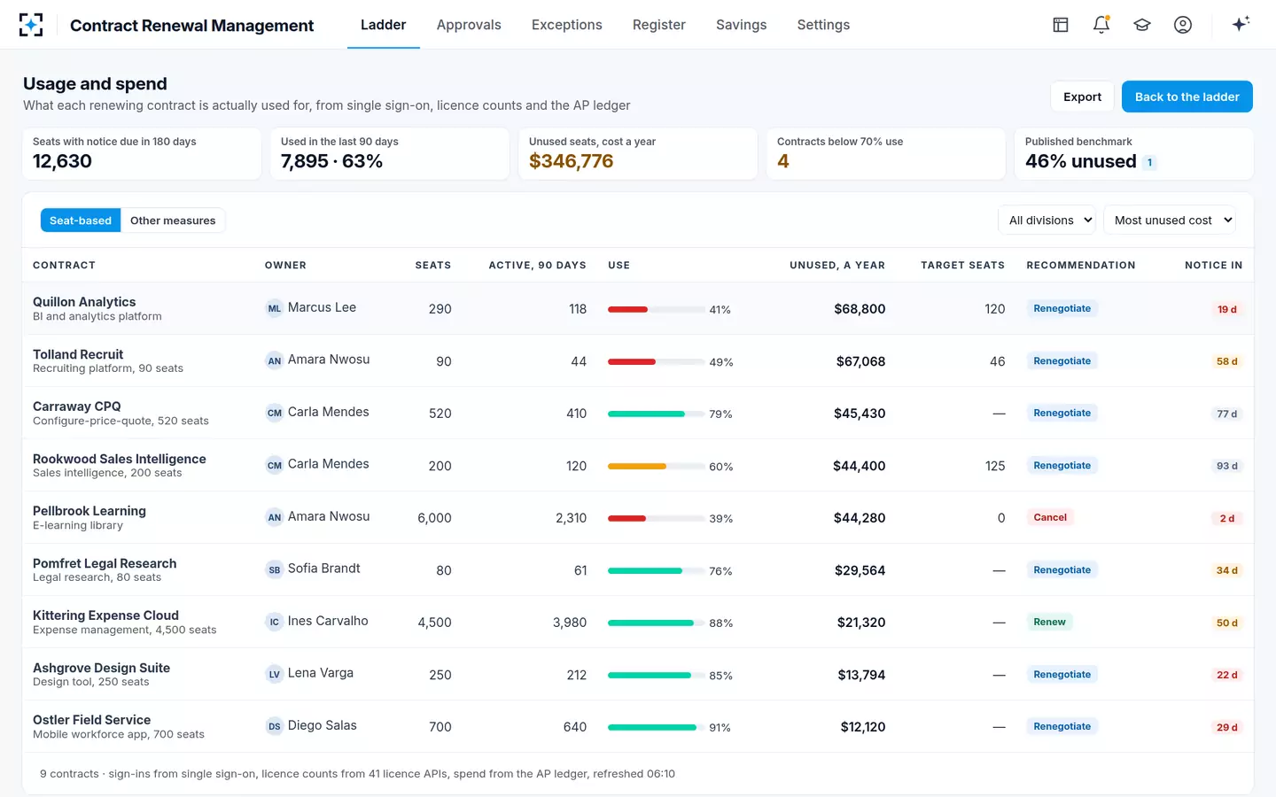View the Savings tab
1276x797 pixels.
742,25
